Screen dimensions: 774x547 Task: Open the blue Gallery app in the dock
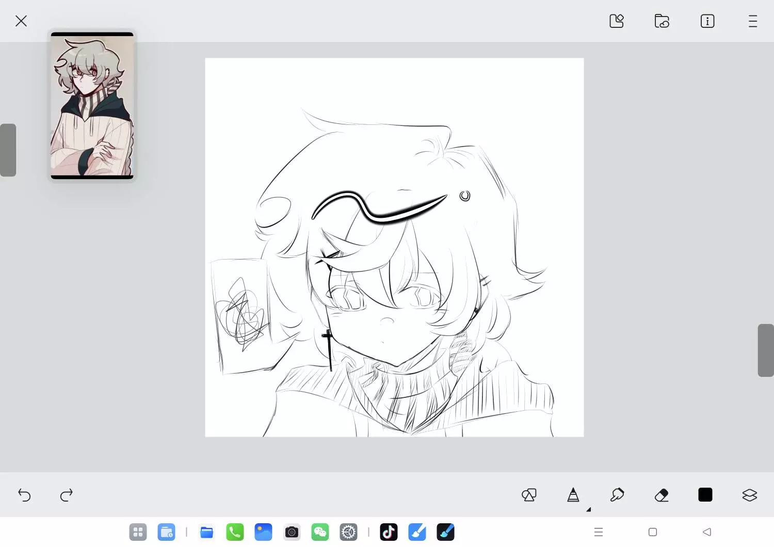tap(263, 532)
